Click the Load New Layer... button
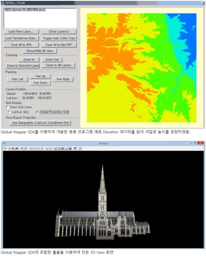This screenshot has width=206, height=256. pyautogui.click(x=21, y=32)
